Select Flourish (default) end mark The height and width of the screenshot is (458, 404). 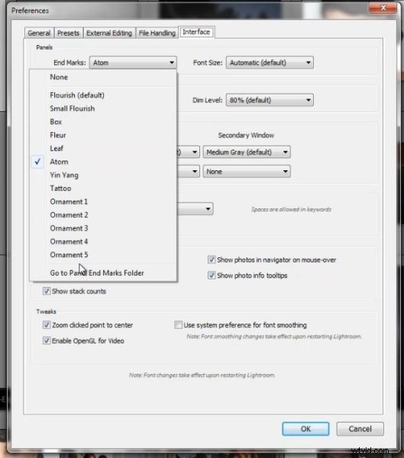click(x=103, y=95)
